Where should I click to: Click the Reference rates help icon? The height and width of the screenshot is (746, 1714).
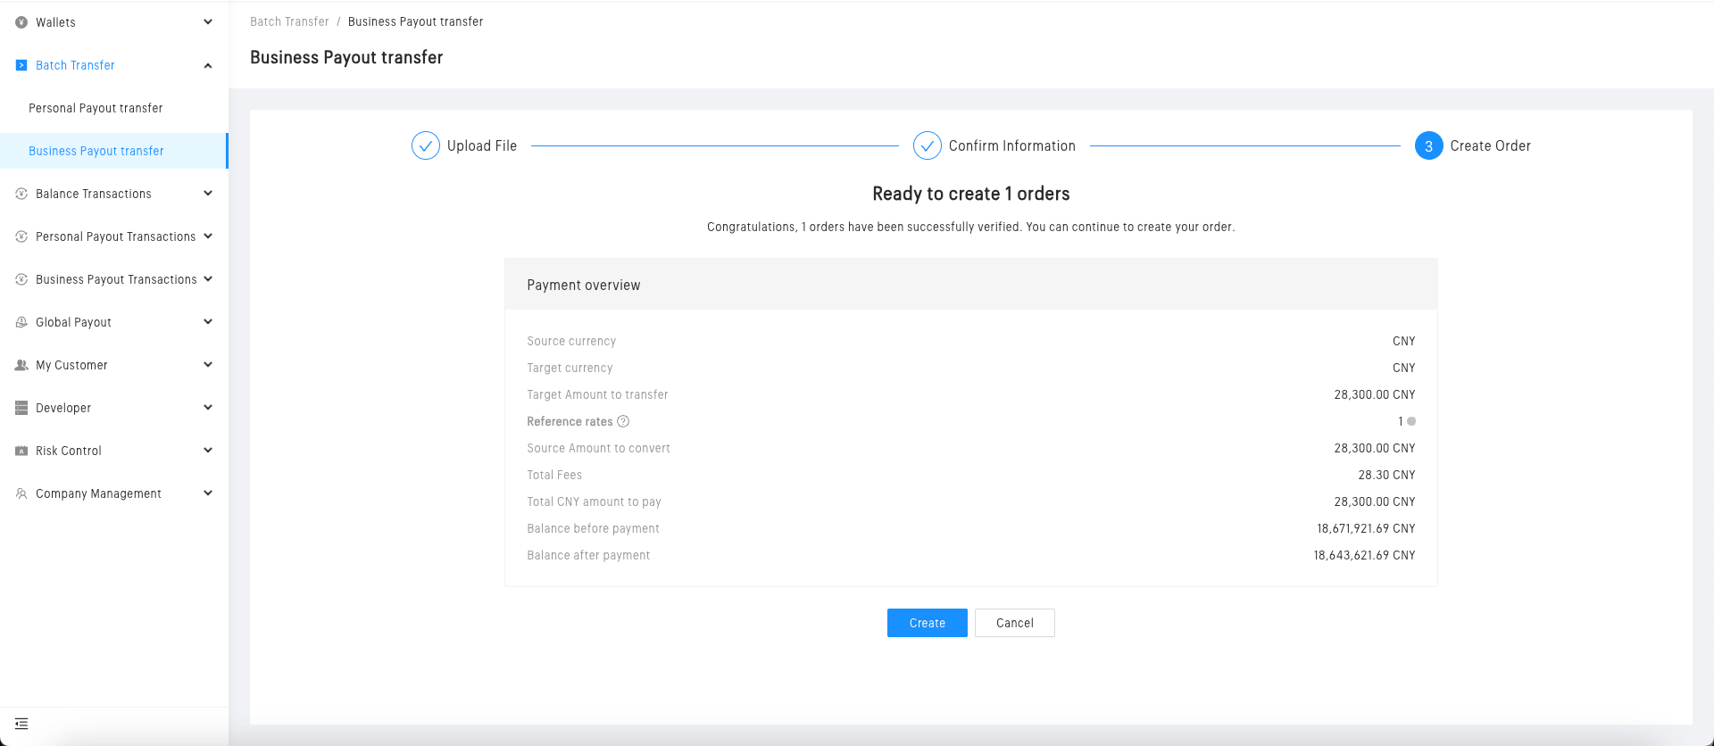(x=623, y=421)
